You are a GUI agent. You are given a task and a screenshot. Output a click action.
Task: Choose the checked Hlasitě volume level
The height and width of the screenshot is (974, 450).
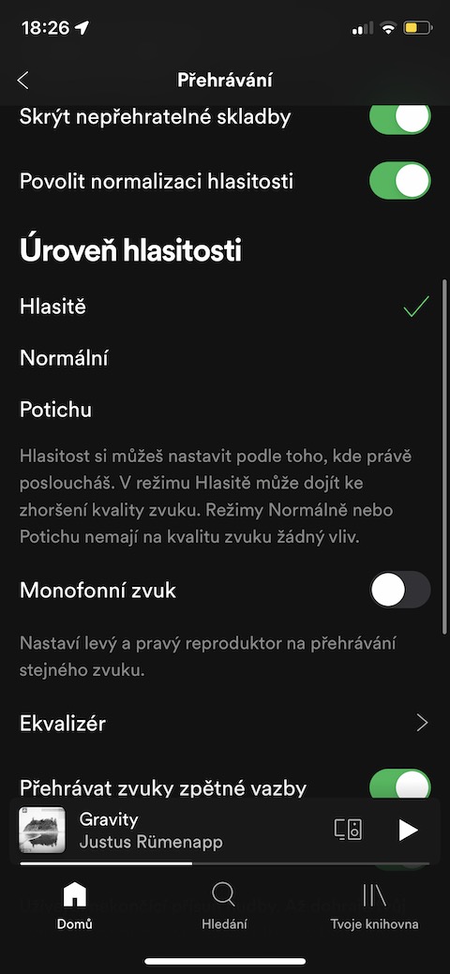(x=225, y=307)
